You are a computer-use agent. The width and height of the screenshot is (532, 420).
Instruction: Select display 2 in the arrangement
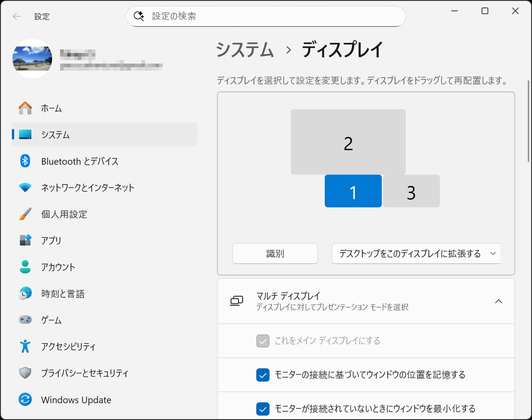348,142
